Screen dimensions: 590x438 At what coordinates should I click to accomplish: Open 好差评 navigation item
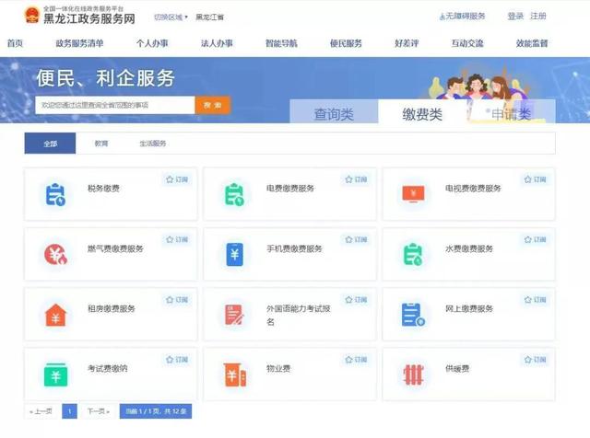(407, 43)
